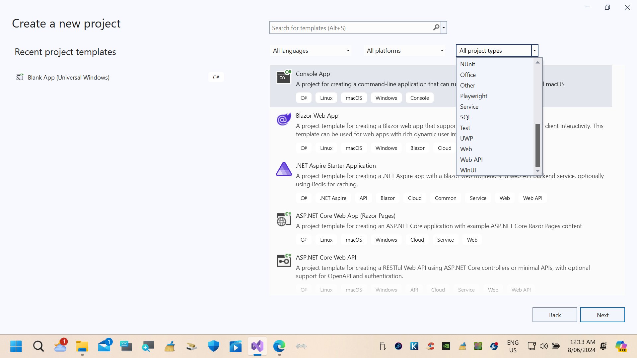Screen dimensions: 637x358
Task: Click the dropdown list scrollbar thumb
Action: pyautogui.click(x=538, y=145)
